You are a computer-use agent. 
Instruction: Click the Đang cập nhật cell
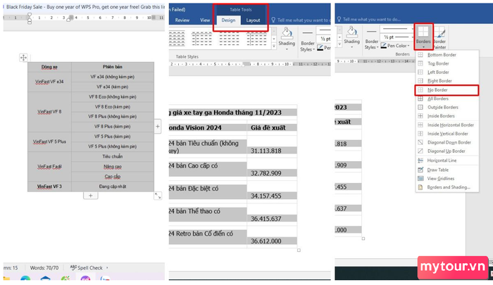113,186
